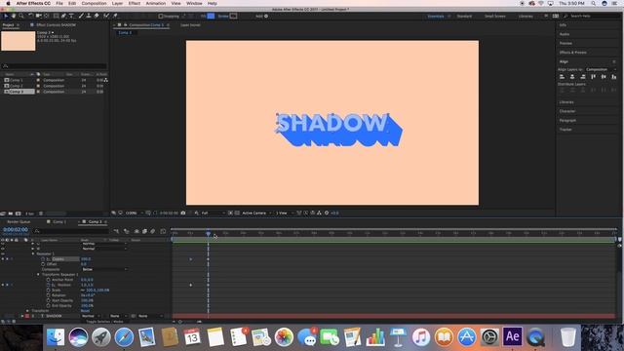The height and width of the screenshot is (351, 624).
Task: Click the Stroke color swatch
Action: click(x=234, y=17)
